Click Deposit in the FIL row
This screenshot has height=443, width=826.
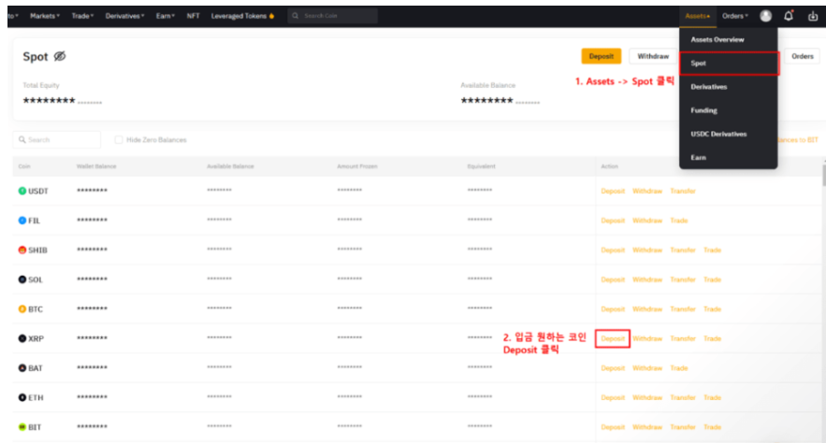[x=613, y=221]
